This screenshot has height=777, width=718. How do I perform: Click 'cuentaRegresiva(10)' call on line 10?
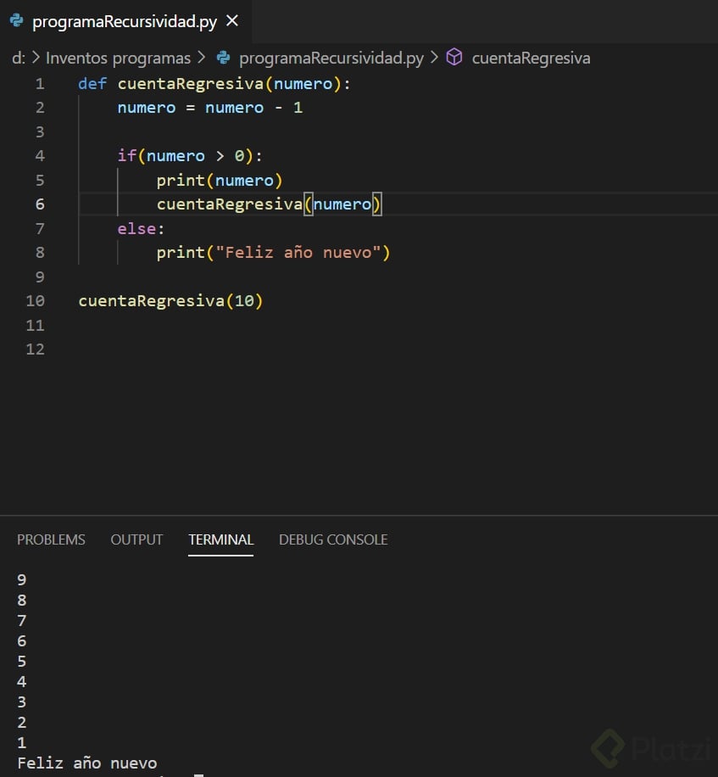click(x=170, y=301)
